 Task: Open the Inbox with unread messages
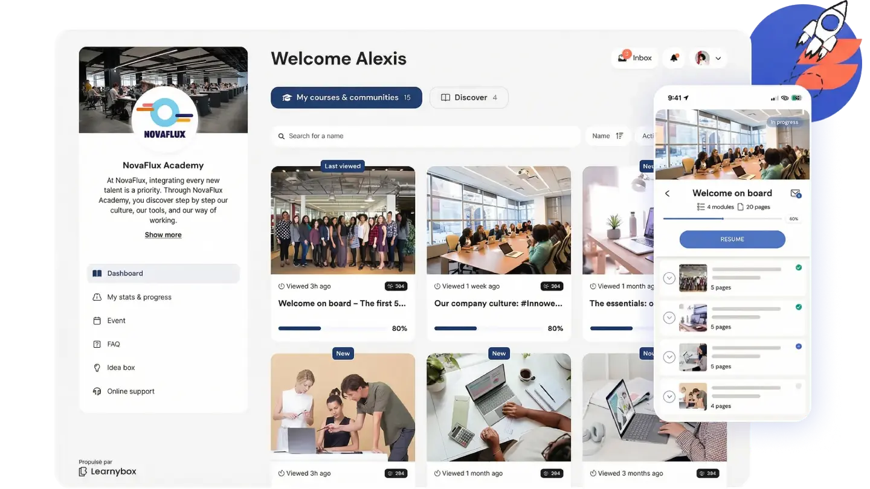click(x=634, y=57)
